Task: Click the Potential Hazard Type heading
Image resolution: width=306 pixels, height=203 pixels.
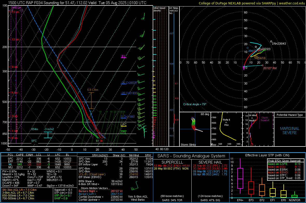Action: point(290,115)
